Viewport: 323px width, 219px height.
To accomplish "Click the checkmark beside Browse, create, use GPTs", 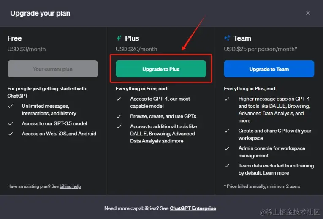I will pos(119,116).
